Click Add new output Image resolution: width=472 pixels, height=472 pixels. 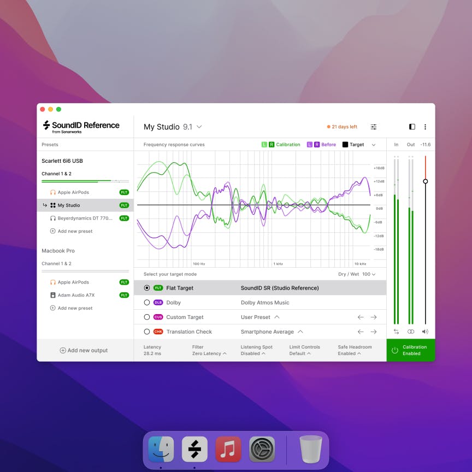[84, 350]
